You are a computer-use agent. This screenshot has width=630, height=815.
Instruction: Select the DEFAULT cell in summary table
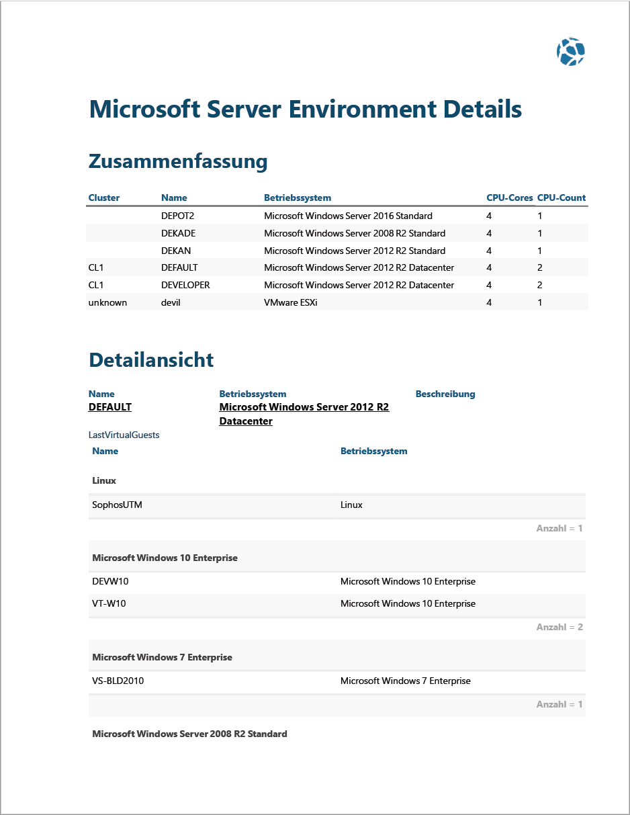179,267
